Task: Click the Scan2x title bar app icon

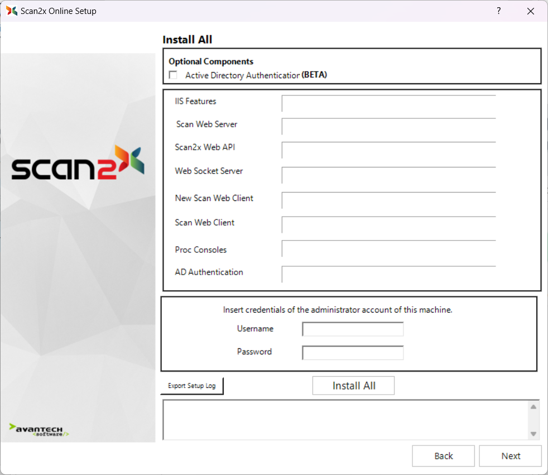Action: 12,11
